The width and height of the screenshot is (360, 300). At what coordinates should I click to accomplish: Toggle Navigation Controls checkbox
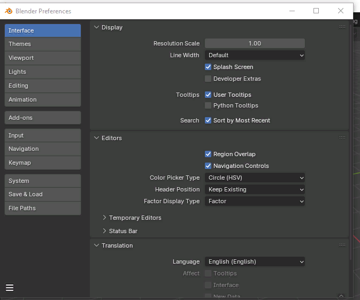[208, 166]
